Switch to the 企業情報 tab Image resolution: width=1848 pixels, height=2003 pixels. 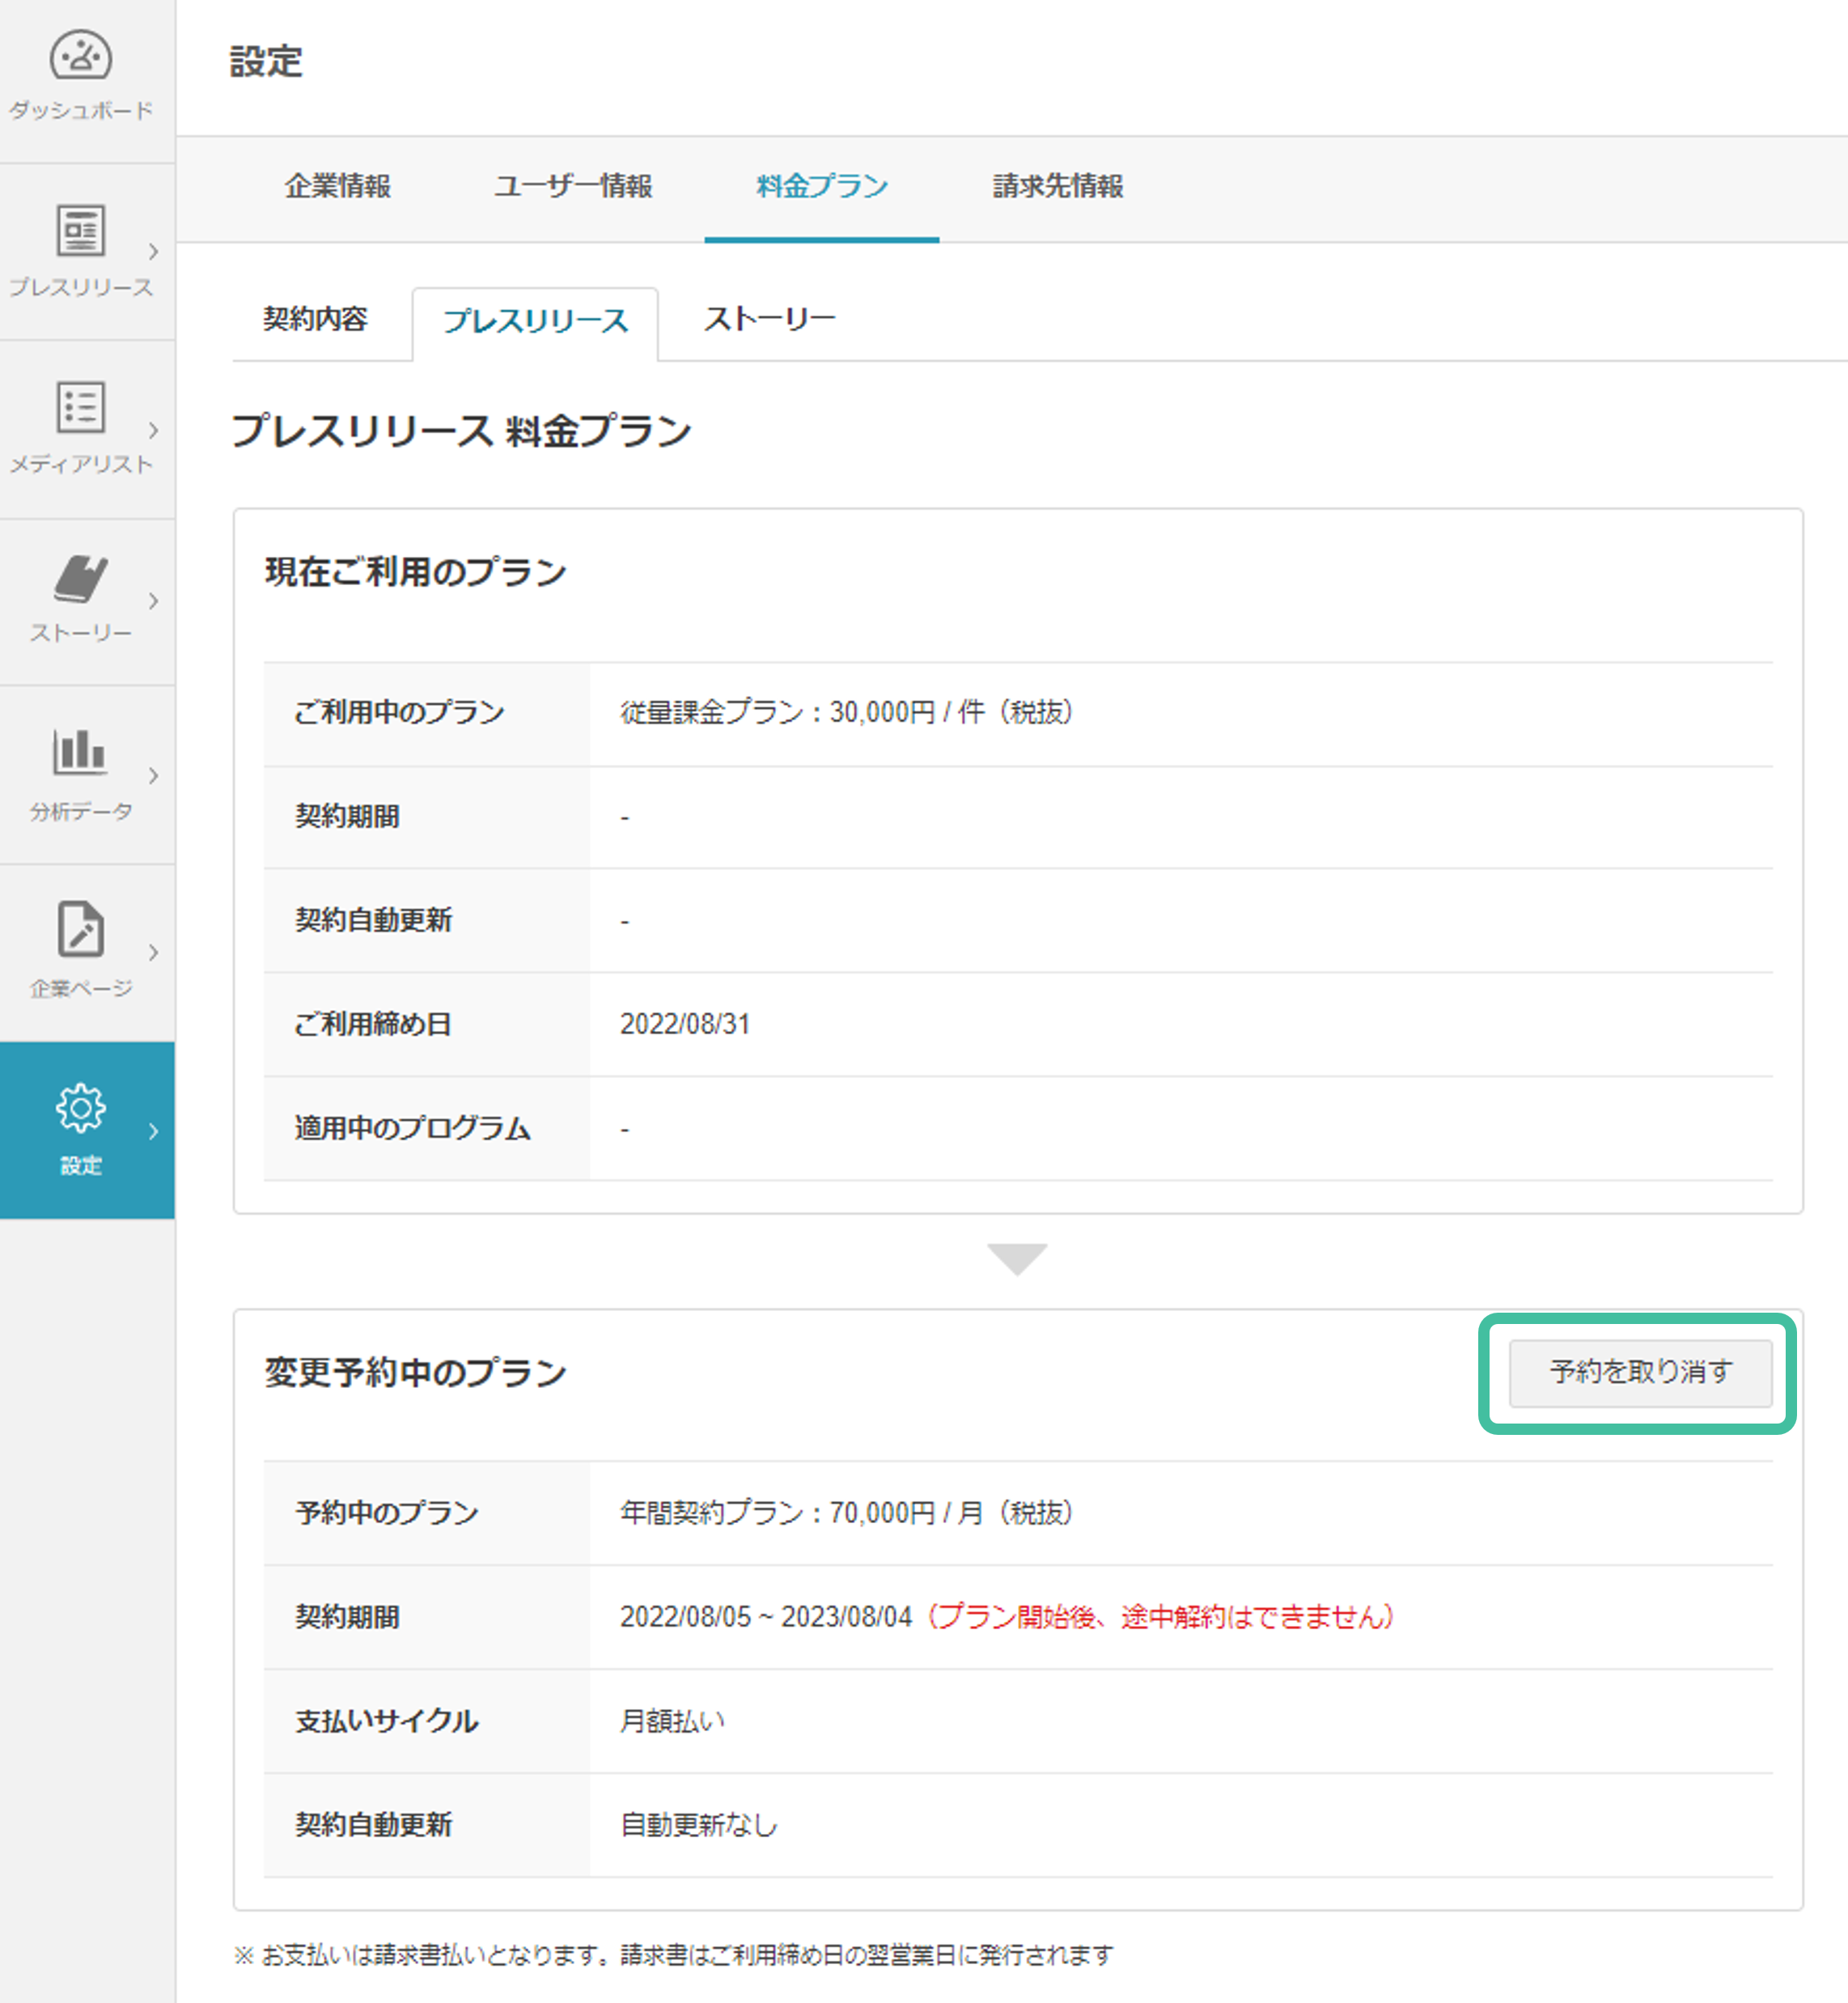[x=337, y=186]
